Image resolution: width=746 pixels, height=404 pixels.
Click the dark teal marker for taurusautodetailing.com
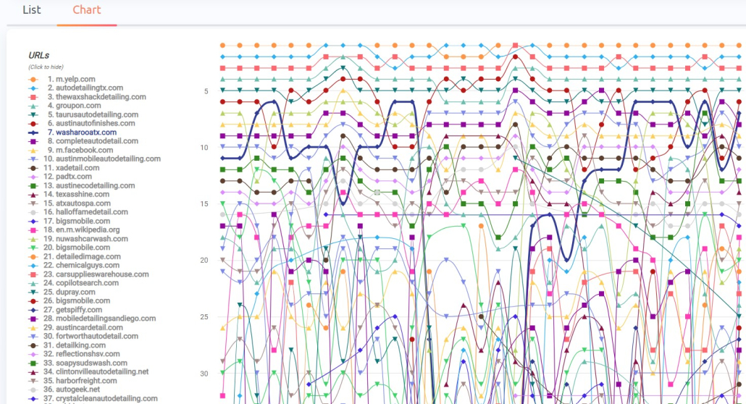point(33,114)
